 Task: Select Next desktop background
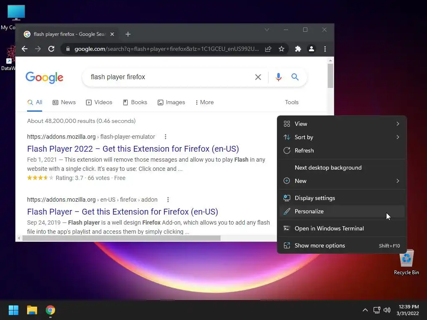tap(342, 167)
